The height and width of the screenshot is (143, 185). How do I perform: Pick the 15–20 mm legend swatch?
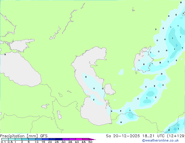pos(46,139)
